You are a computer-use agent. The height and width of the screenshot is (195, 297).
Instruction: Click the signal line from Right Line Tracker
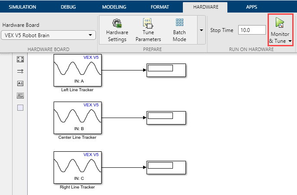124,167
